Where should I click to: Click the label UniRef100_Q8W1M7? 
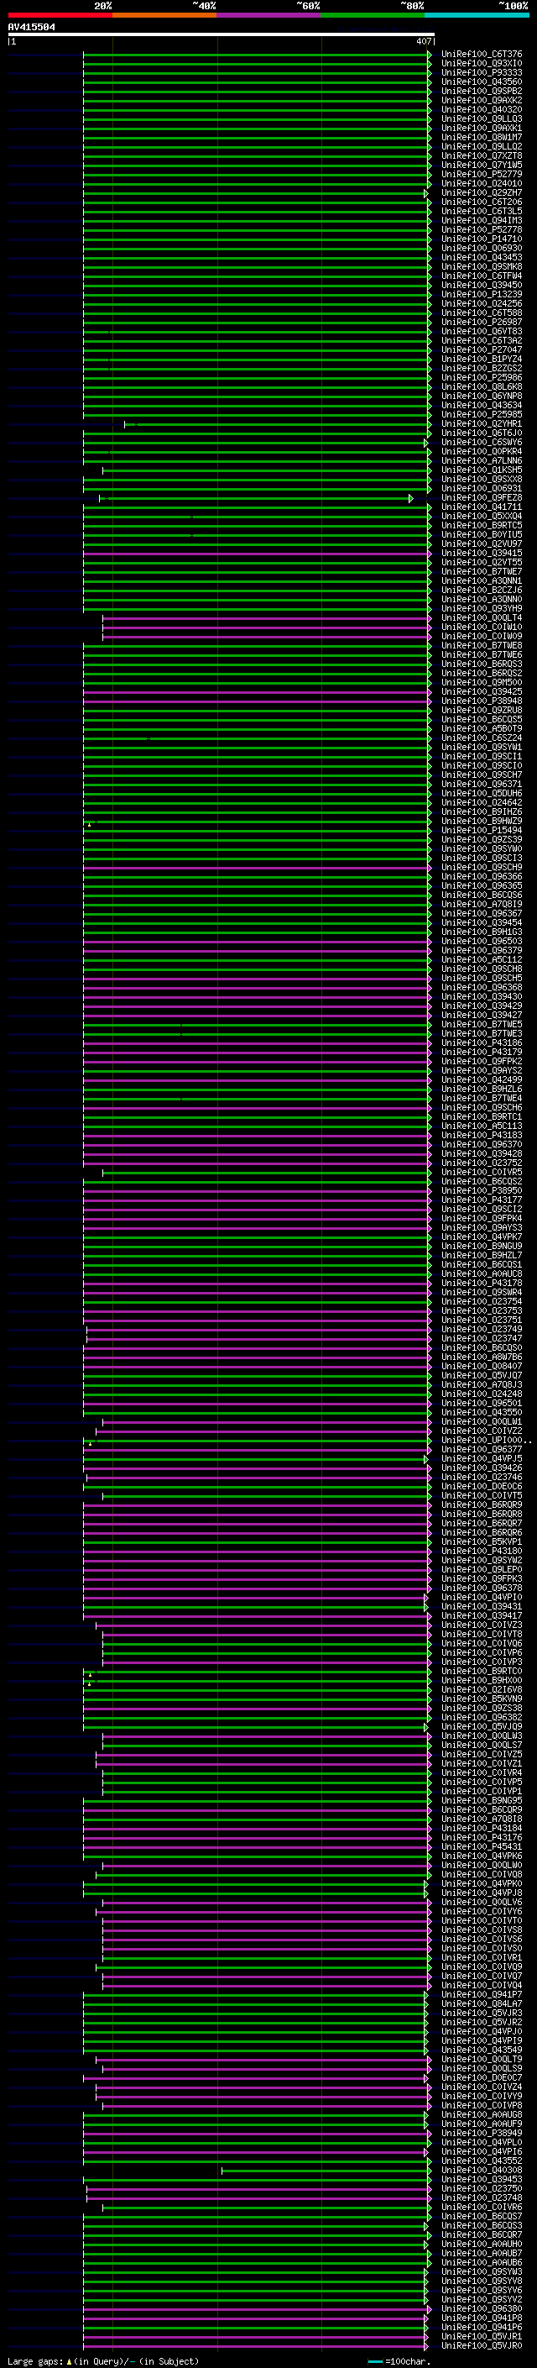[482, 137]
